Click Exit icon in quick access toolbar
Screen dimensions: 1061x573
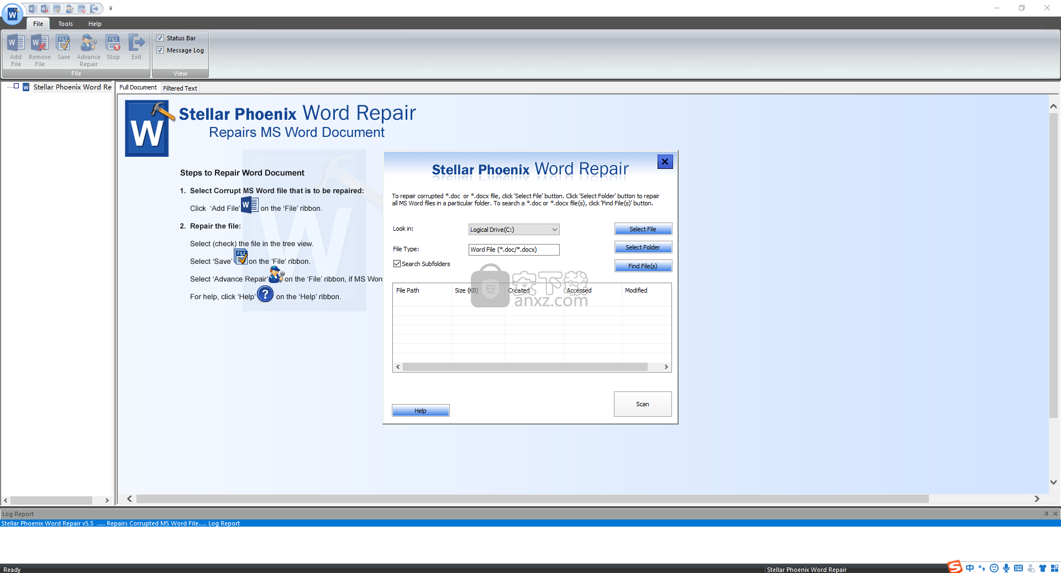(94, 9)
